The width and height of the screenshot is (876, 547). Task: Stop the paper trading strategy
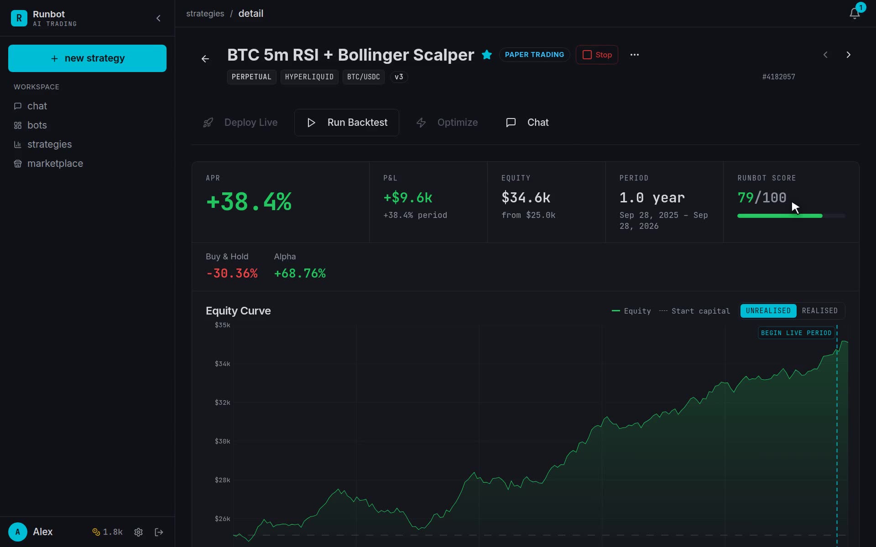click(597, 55)
